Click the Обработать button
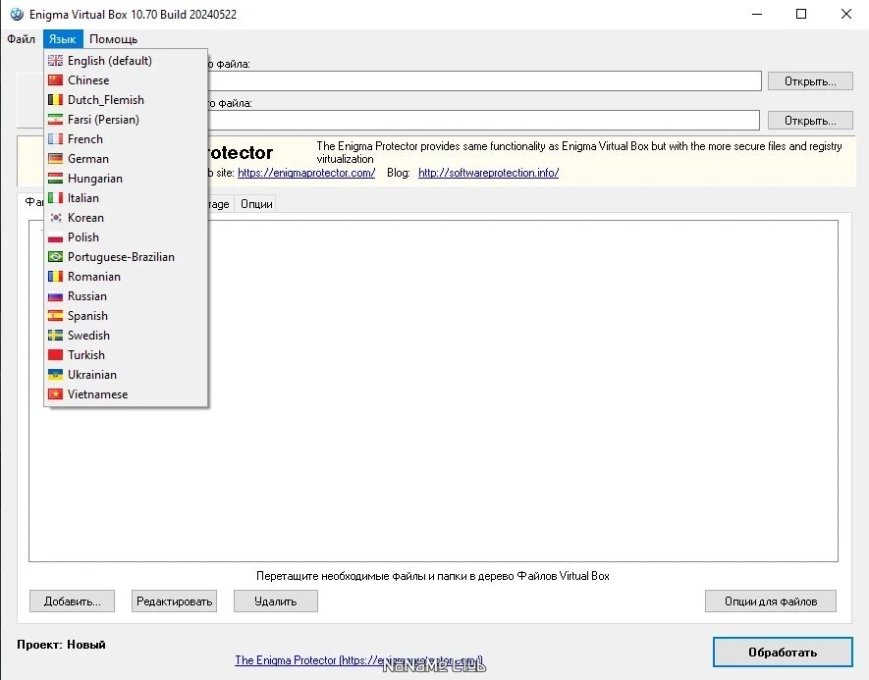This screenshot has height=680, width=869. click(x=783, y=653)
